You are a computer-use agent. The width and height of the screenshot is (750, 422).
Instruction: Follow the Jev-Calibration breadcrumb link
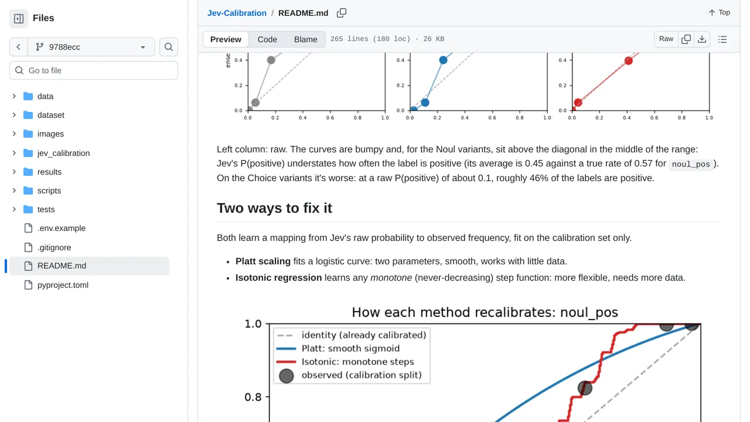[x=237, y=13]
